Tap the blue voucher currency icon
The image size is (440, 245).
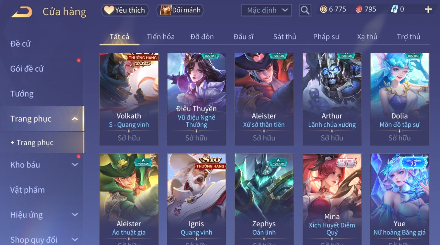pyautogui.click(x=394, y=9)
